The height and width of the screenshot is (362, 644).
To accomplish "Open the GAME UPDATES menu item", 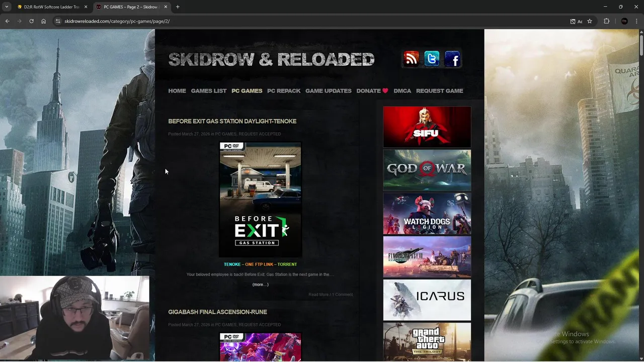I will tap(329, 91).
